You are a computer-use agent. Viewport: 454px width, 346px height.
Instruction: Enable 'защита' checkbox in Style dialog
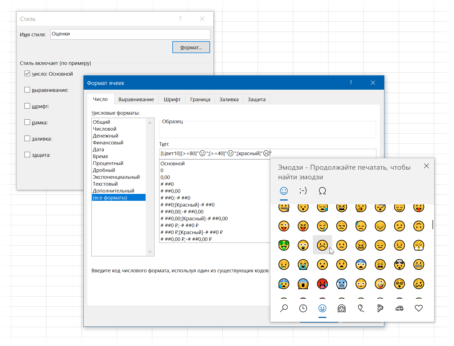(x=27, y=155)
